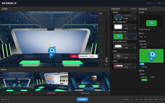This screenshot has width=165, height=103.
Task: Click mute speaker icon below volume meter
Action: [x=106, y=65]
